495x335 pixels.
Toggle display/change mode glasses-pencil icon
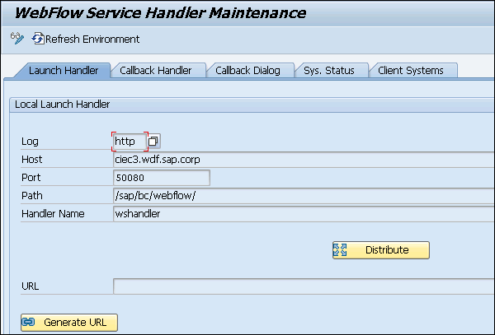(17, 39)
